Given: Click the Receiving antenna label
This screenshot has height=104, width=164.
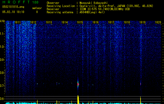Looking at the screenshot, I should click(60, 12).
